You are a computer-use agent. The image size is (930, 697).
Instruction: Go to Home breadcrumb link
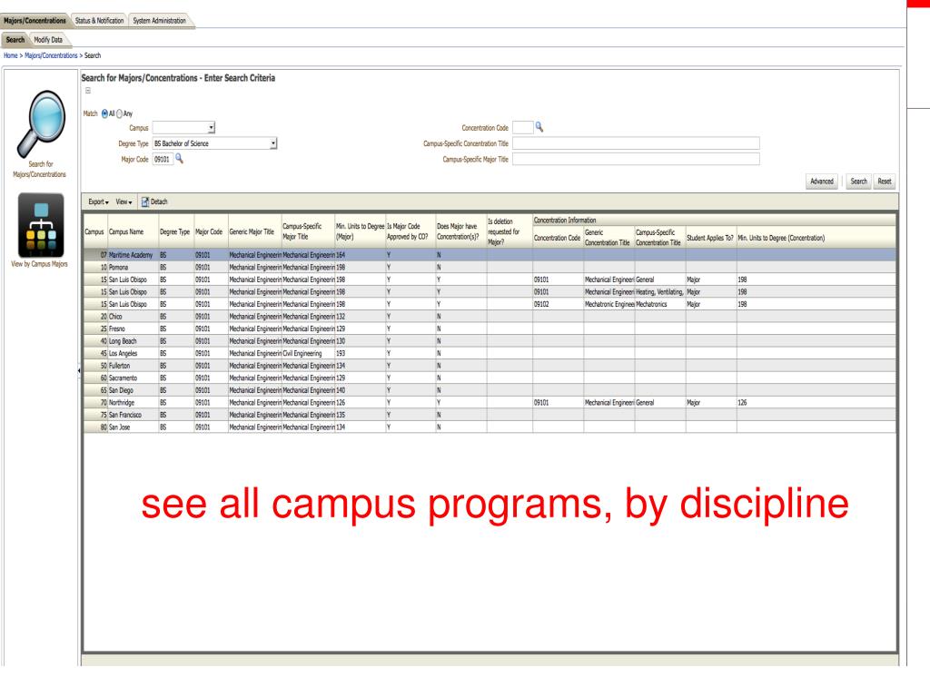point(11,55)
